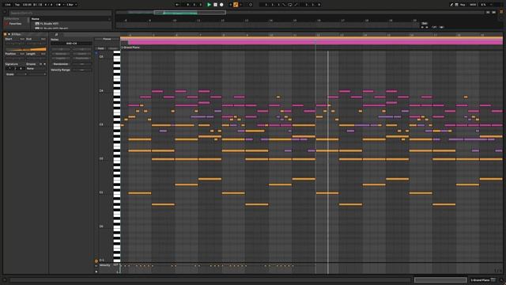506x285 pixels.
Task: Select the Velocity lane label
Action: [x=104, y=265]
